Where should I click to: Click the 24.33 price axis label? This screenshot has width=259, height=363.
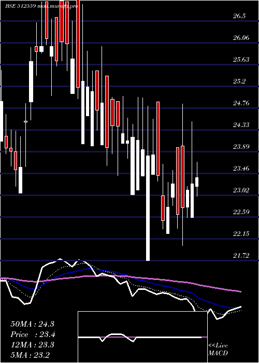(241, 125)
